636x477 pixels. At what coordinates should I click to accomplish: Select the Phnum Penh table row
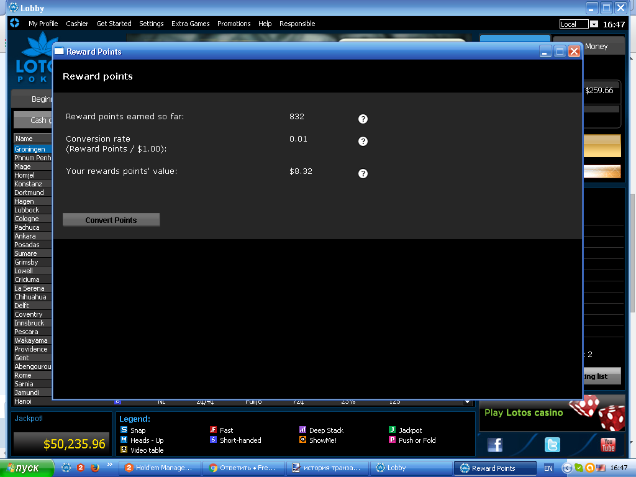[x=33, y=158]
